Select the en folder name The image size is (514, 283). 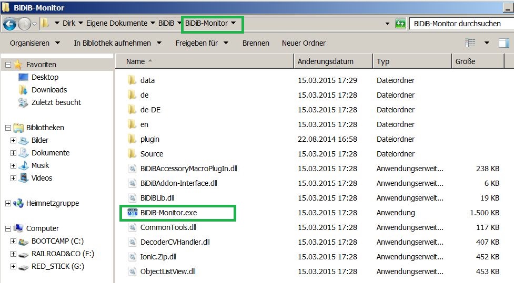coord(144,124)
